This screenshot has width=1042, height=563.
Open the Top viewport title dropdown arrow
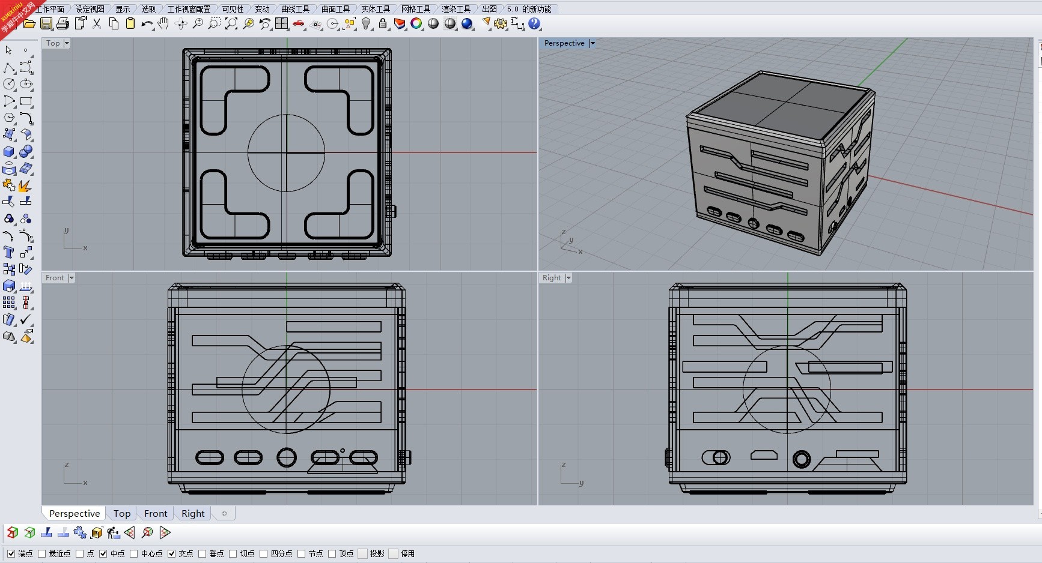click(x=67, y=43)
